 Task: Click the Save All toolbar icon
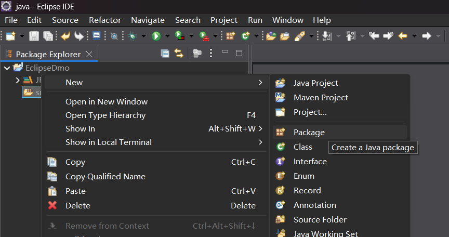click(48, 36)
